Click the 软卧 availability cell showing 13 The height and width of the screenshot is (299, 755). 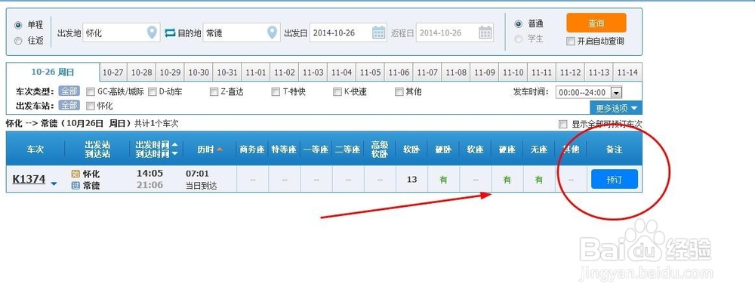tap(411, 180)
